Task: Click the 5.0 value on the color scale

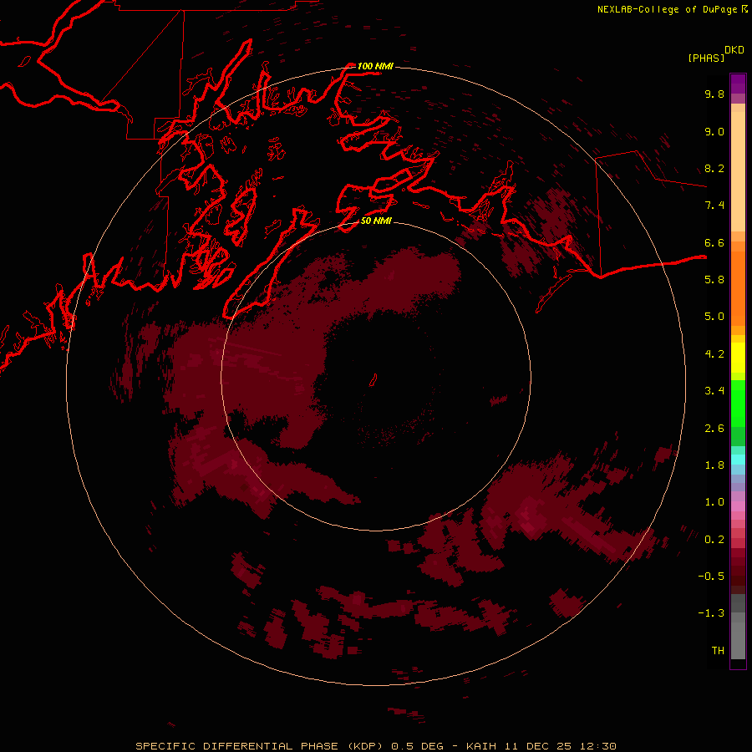Action: tap(714, 317)
